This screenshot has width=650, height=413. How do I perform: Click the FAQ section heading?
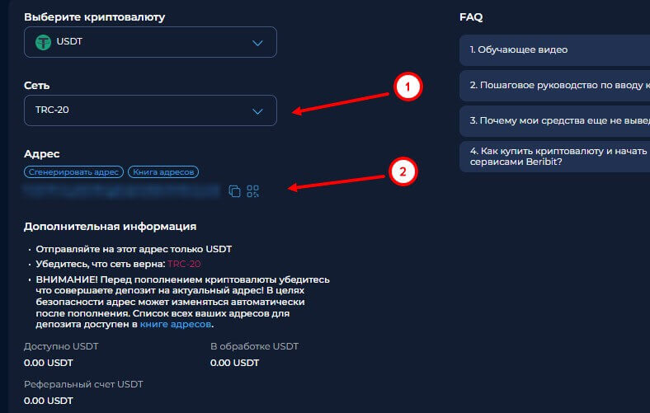pyautogui.click(x=471, y=16)
